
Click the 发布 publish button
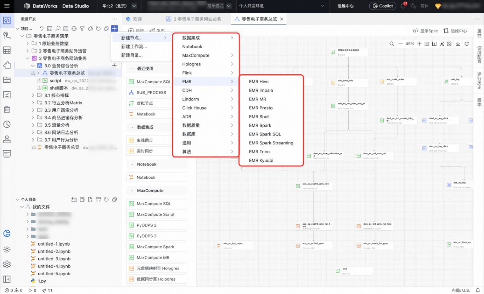pyautogui.click(x=157, y=31)
